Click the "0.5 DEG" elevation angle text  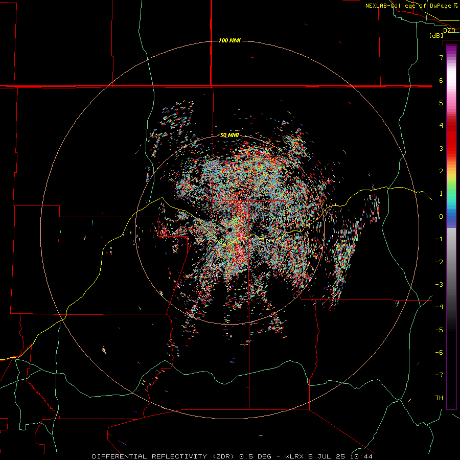coord(255,456)
